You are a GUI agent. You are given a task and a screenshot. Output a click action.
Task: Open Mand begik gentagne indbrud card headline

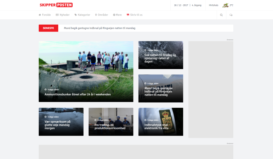158,91
